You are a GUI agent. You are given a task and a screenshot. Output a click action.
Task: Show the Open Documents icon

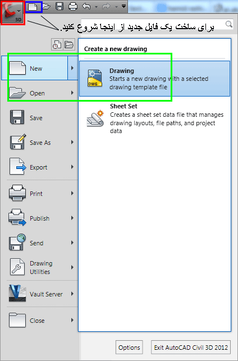[x=69, y=44]
